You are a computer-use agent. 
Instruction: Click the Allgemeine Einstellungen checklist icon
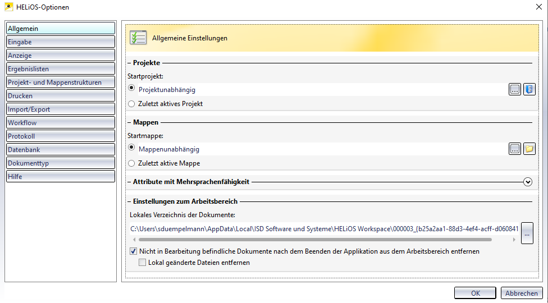(138, 38)
